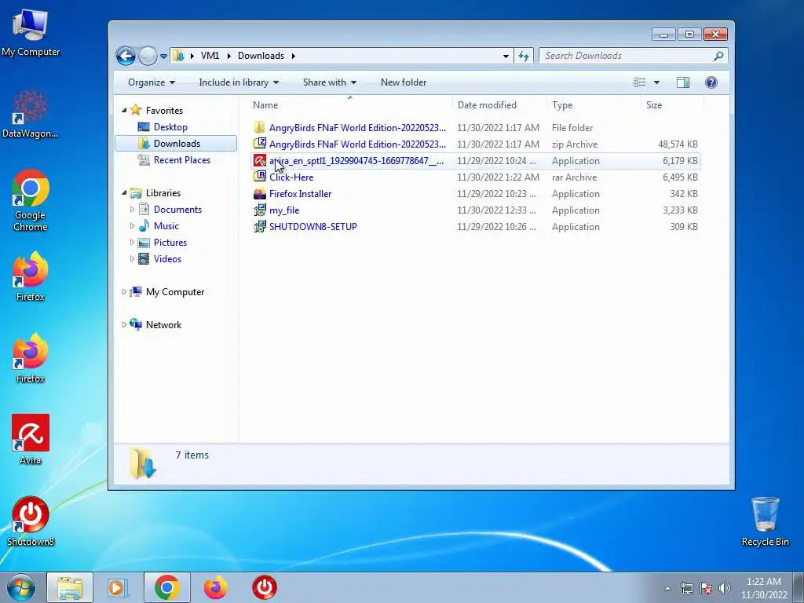Select the AngryBirds zip archive icon

pyautogui.click(x=259, y=144)
